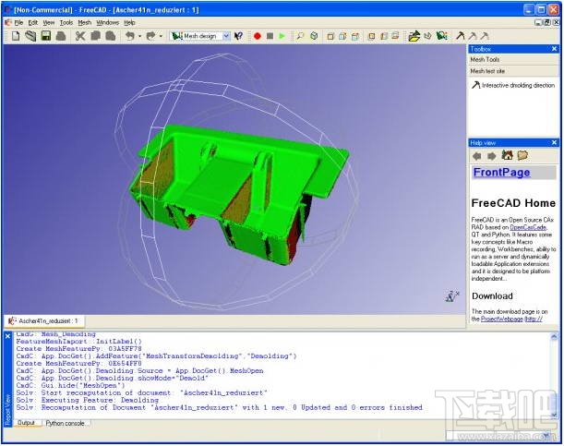This screenshot has height=446, width=564.
Task: Click the fourth standard view box icon
Action: (x=372, y=36)
